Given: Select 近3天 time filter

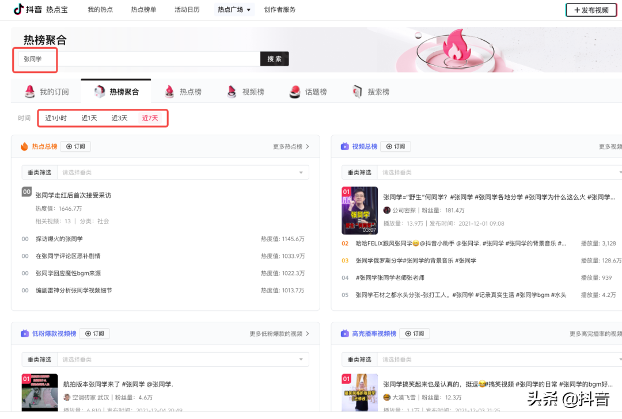Looking at the screenshot, I should [x=119, y=118].
